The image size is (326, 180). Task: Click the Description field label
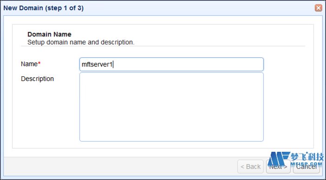[x=38, y=79]
